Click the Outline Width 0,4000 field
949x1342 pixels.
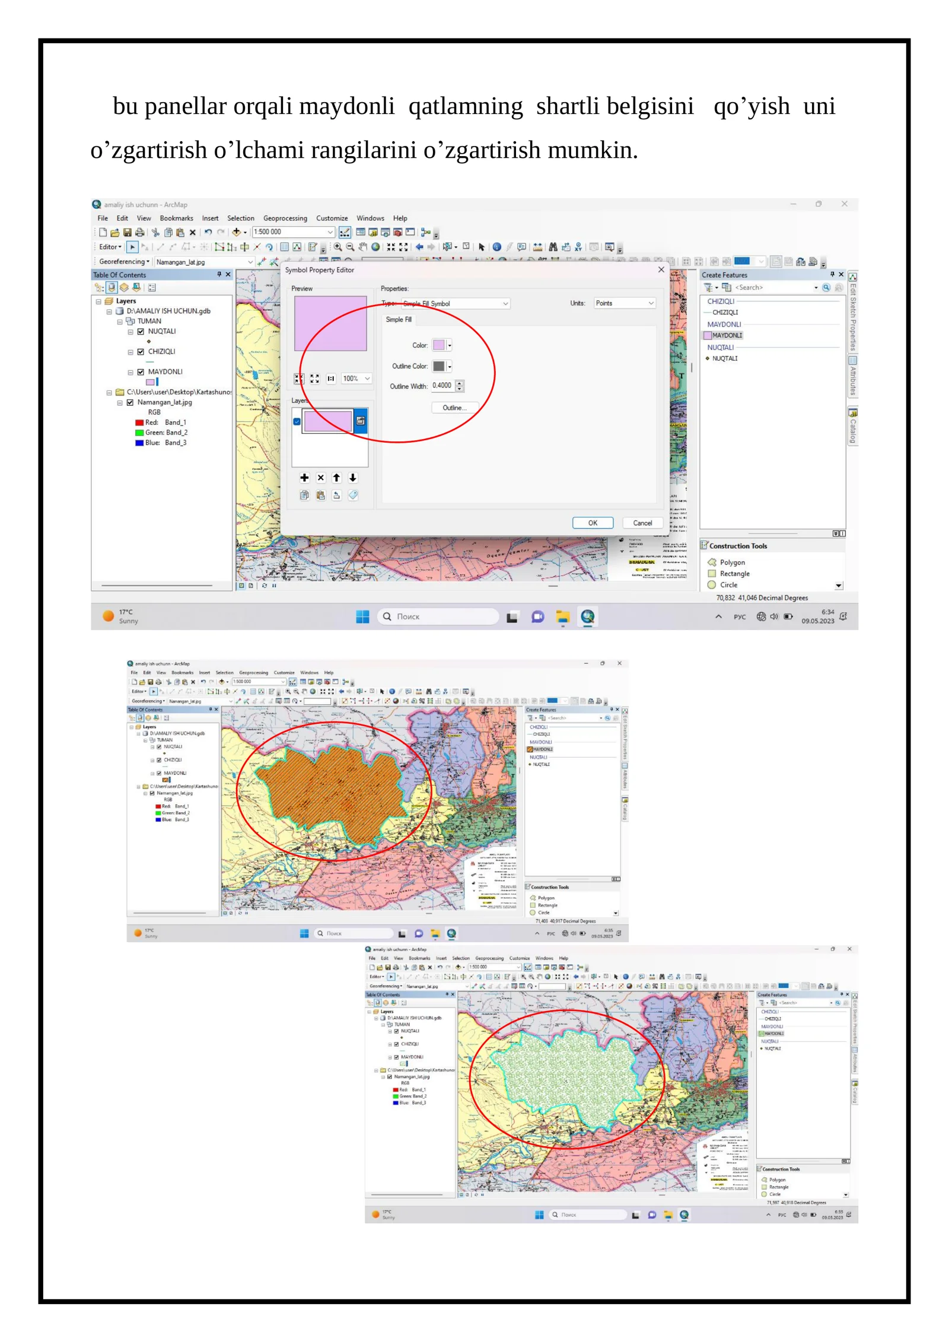442,386
